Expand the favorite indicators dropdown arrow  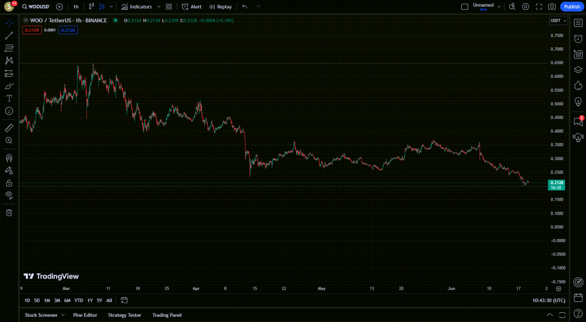click(159, 7)
